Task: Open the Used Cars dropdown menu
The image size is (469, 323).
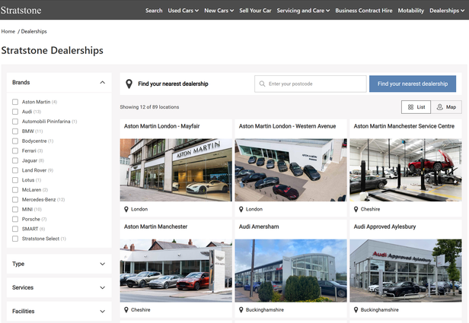Action: [183, 11]
